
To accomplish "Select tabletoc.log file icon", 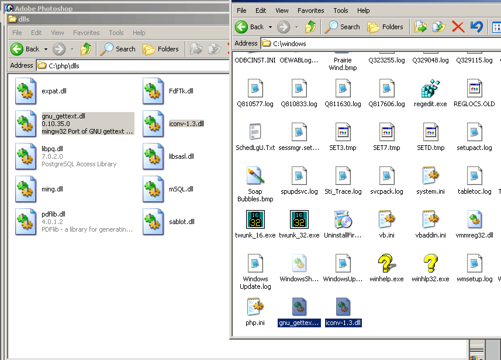I will [475, 176].
